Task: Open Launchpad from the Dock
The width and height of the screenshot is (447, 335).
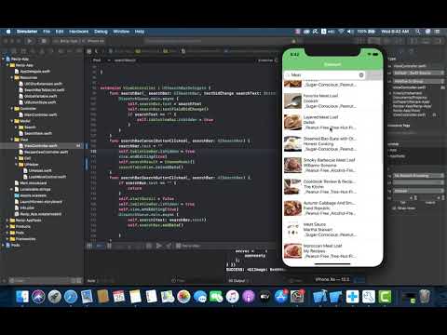Action: click(54, 297)
